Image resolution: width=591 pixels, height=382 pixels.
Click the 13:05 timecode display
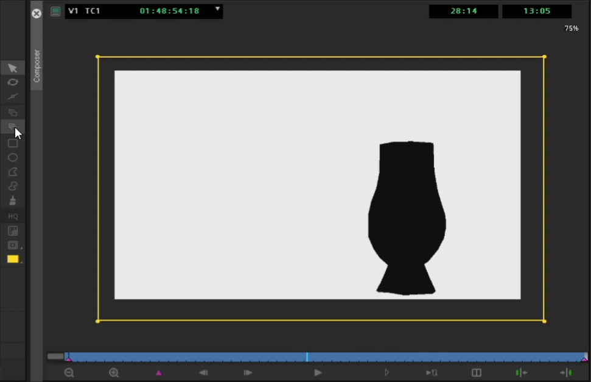(x=537, y=12)
